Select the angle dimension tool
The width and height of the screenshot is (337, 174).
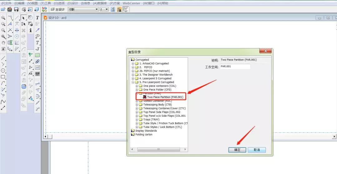31,67
